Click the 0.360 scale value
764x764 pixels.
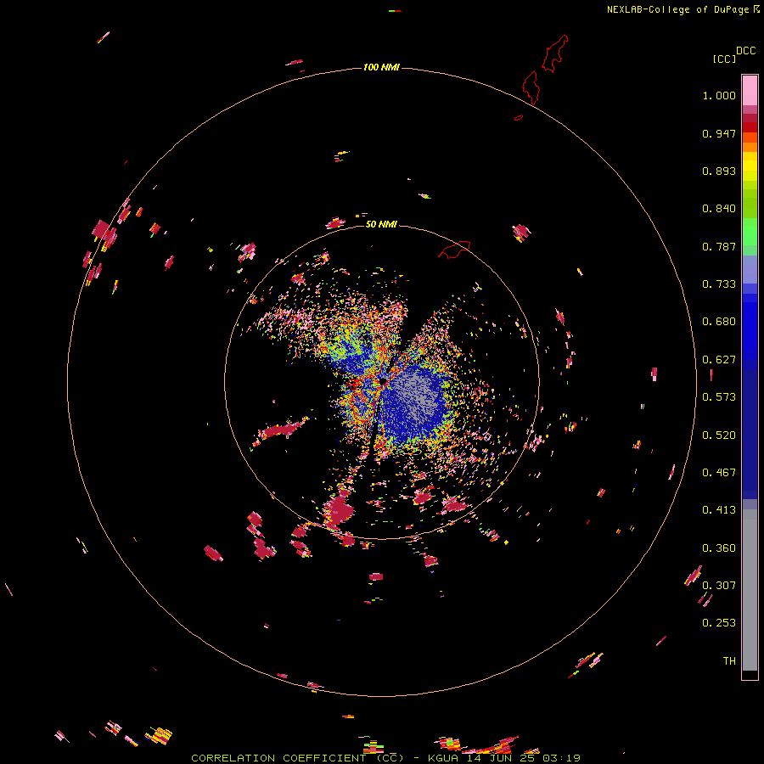pos(719,548)
